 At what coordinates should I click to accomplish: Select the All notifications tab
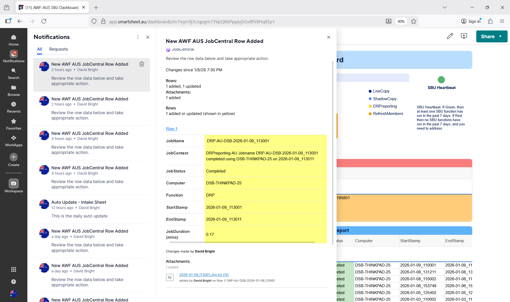(39, 49)
